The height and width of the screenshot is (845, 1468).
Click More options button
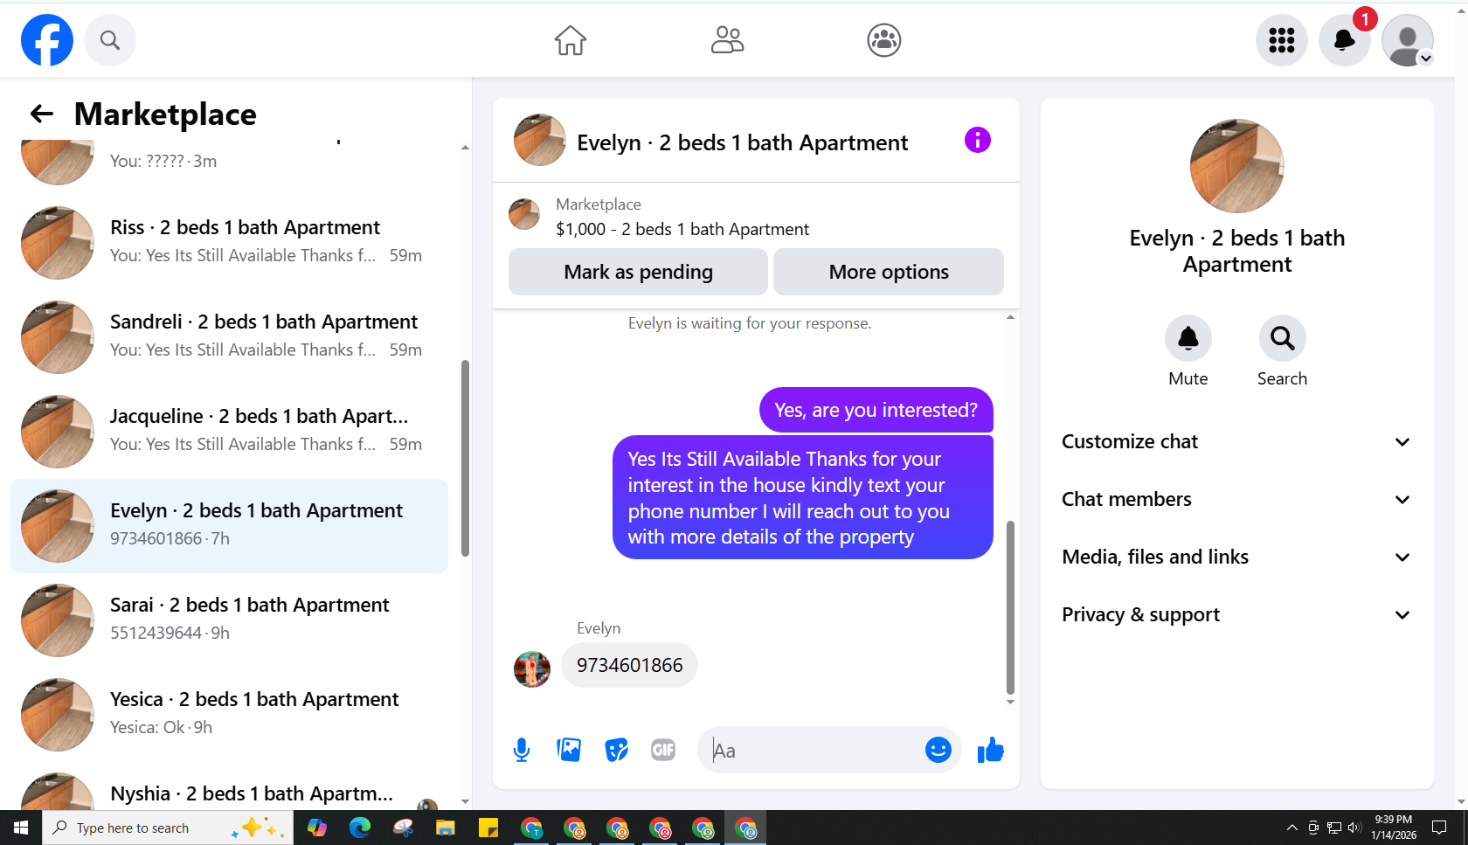tap(889, 272)
